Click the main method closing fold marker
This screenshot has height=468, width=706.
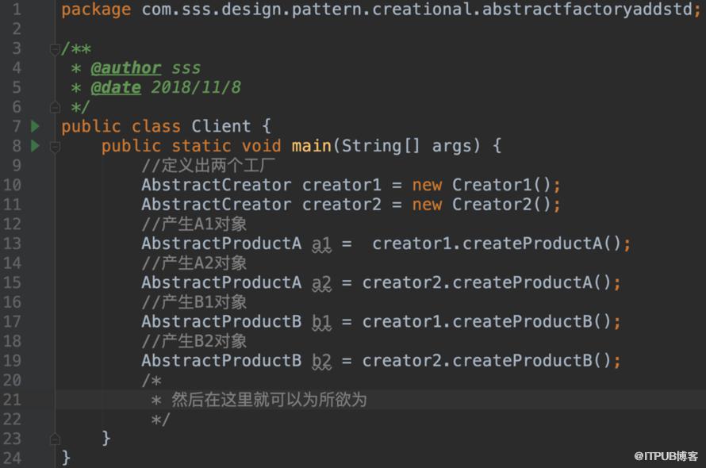[x=55, y=439]
